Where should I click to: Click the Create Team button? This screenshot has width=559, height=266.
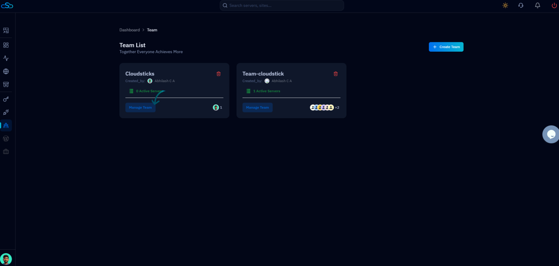[x=446, y=47]
